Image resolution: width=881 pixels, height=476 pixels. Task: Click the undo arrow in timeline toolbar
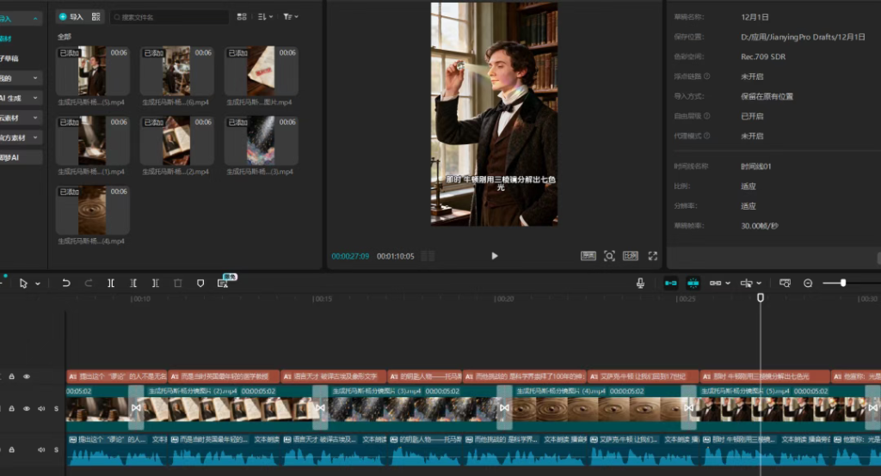click(66, 283)
